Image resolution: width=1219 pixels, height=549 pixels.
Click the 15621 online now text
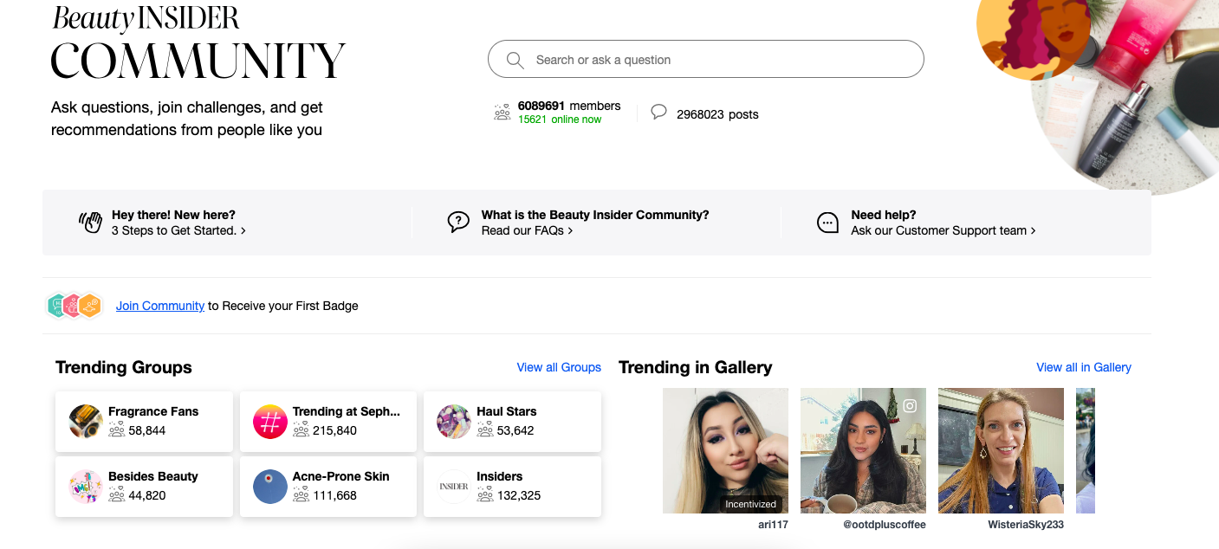560,119
